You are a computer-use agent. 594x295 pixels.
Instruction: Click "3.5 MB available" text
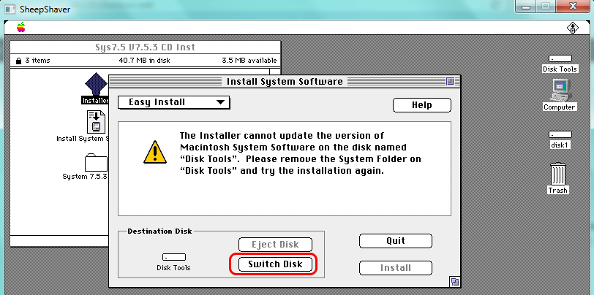tap(249, 61)
